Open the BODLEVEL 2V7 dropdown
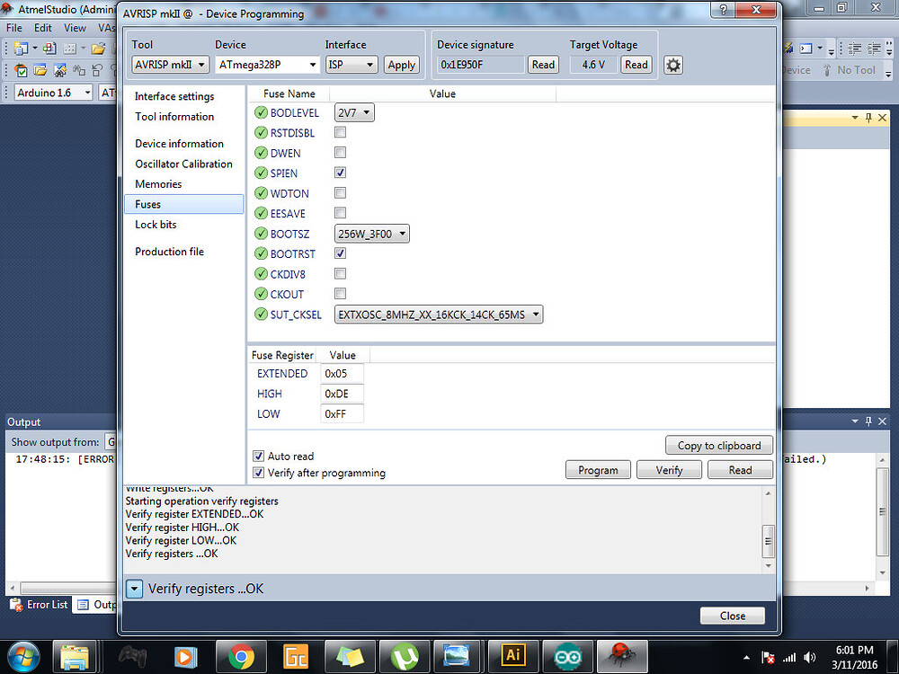Image resolution: width=899 pixels, height=674 pixels. [366, 111]
